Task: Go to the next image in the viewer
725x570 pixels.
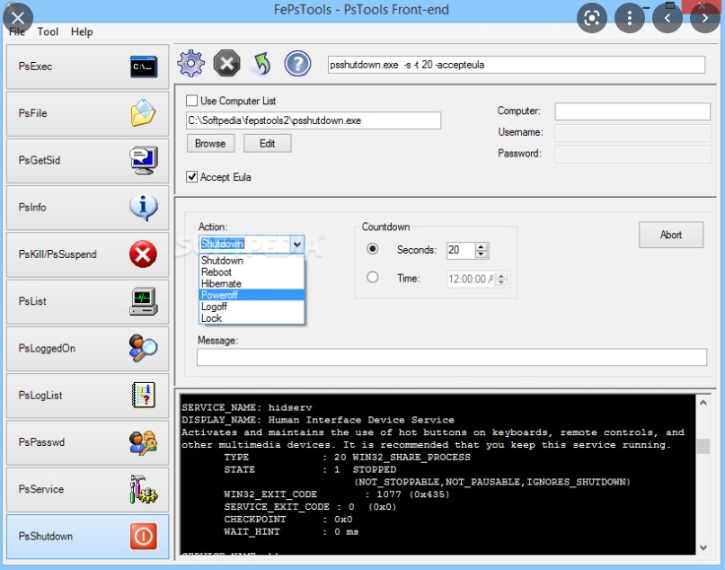Action: pyautogui.click(x=704, y=18)
